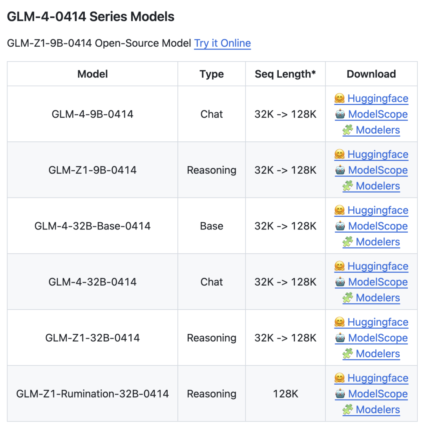
Task: Open Huggingface link for GLM-Z1-32B-0414
Action: (x=378, y=322)
